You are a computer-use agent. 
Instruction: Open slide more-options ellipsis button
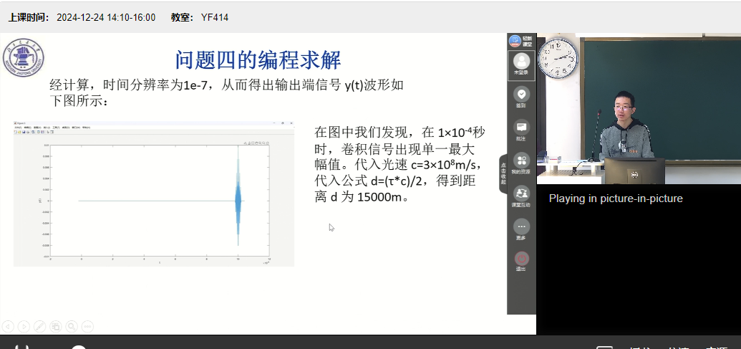tap(87, 326)
